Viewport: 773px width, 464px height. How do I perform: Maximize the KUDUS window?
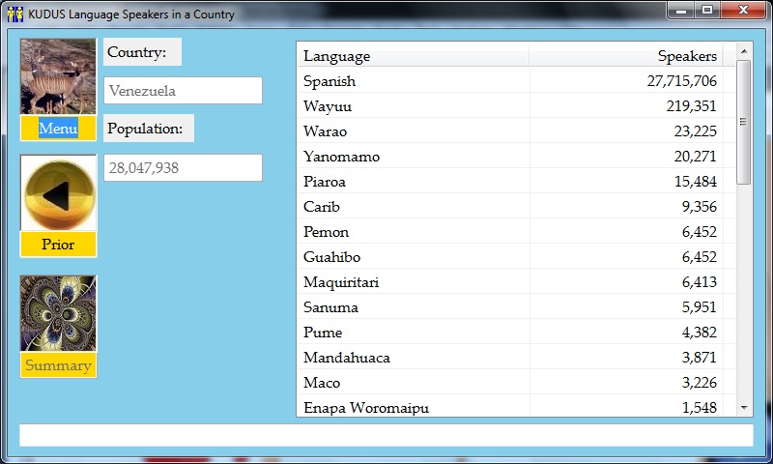coord(707,11)
